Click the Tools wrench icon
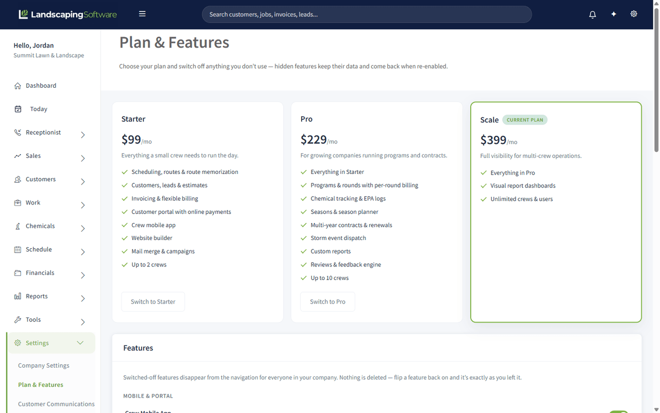Screen dimensions: 660x413 (18, 320)
